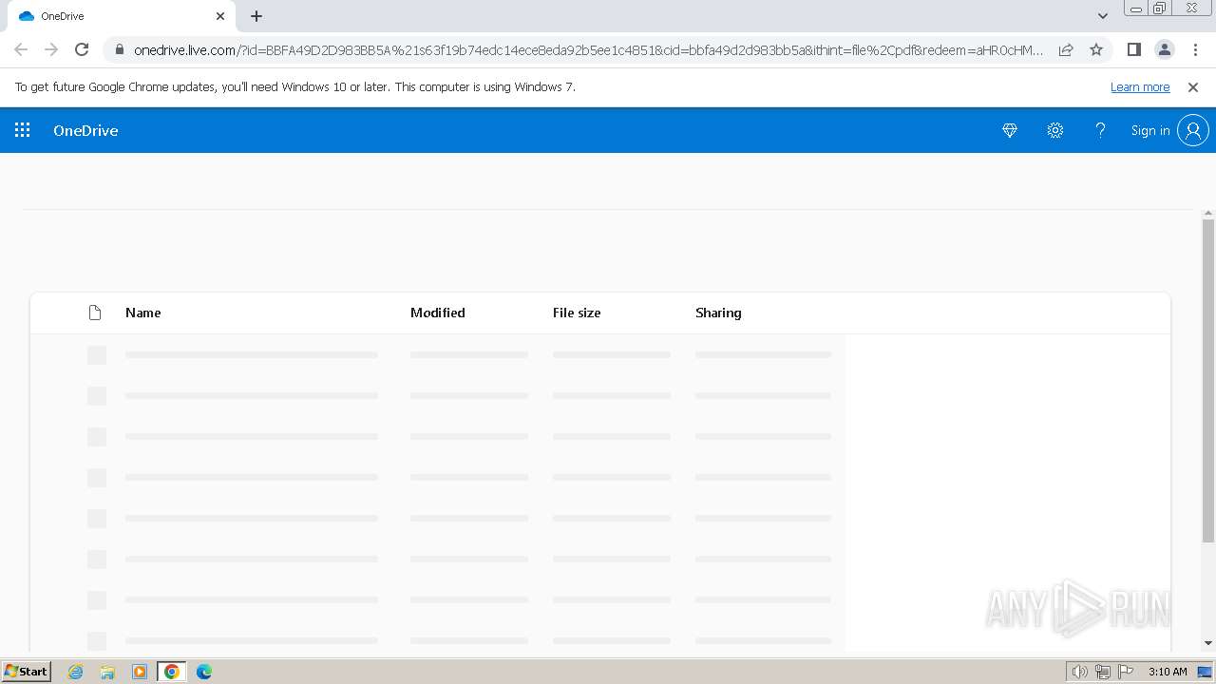Viewport: 1216px width, 684px height.
Task: Share this page icon in address bar
Action: 1066,49
